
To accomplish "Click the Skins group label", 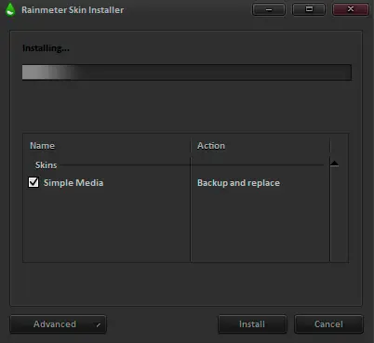I will pos(46,165).
